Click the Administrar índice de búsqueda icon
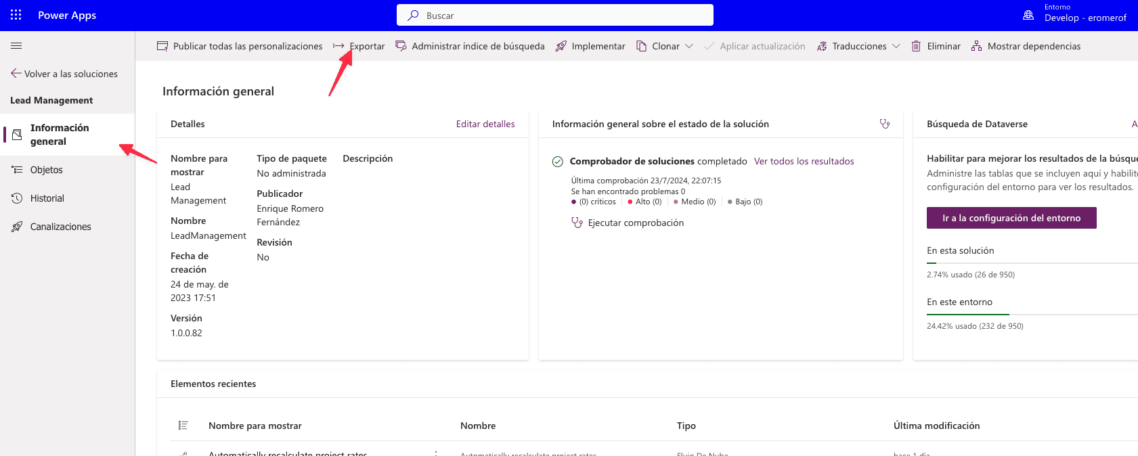 [401, 46]
